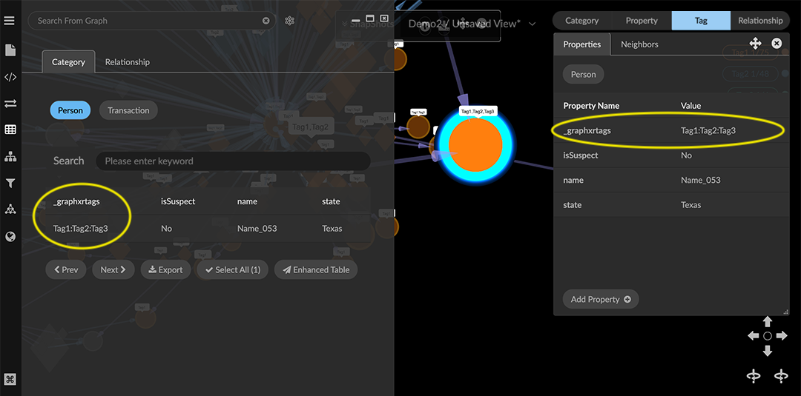Switch to the Relationship tab in table panel
Screen dimensions: 801x396
(127, 62)
